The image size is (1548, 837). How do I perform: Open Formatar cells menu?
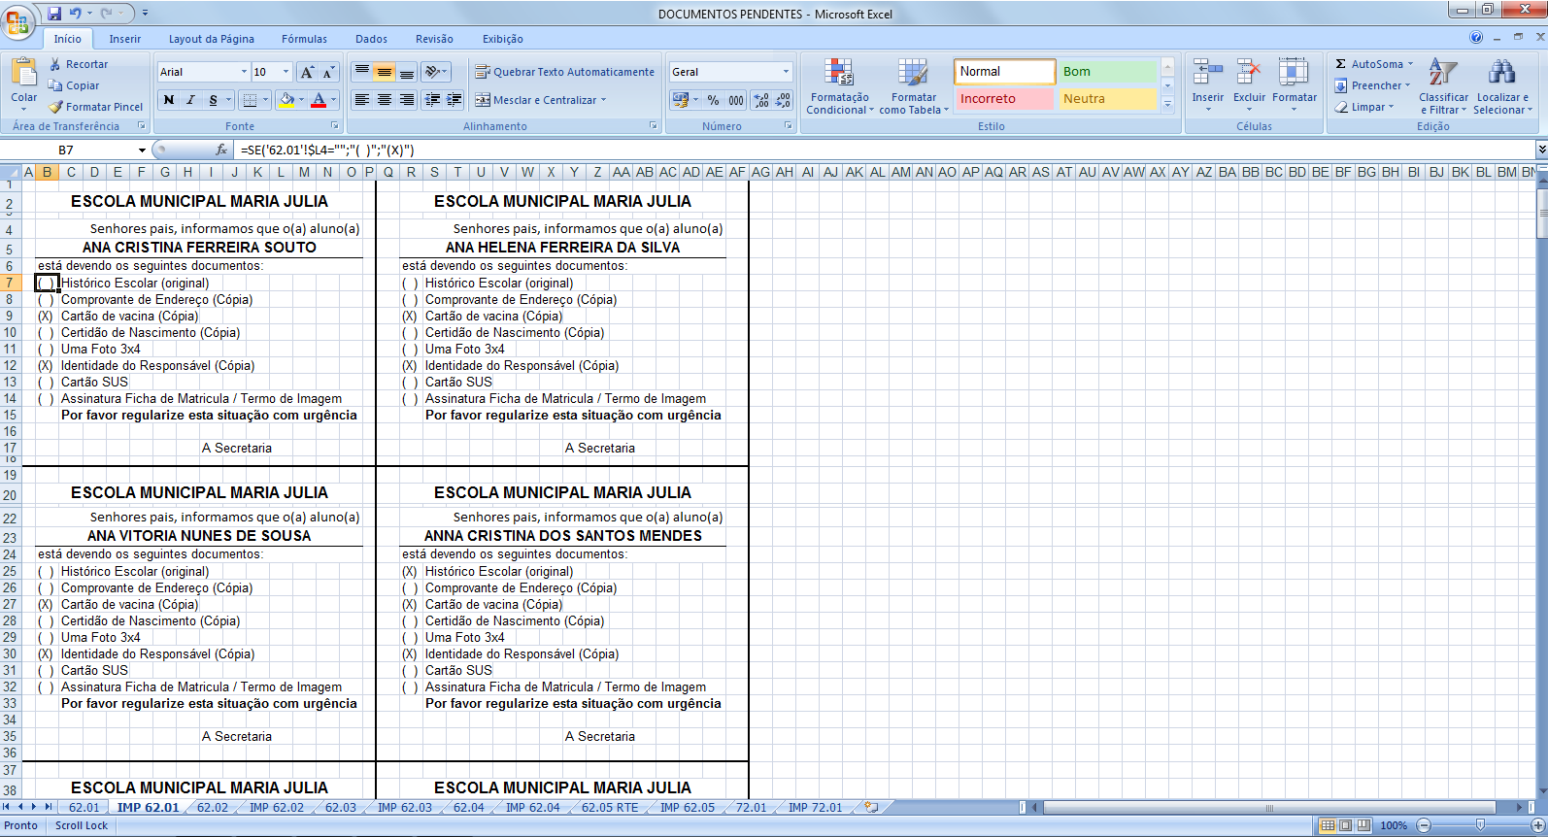[1295, 85]
